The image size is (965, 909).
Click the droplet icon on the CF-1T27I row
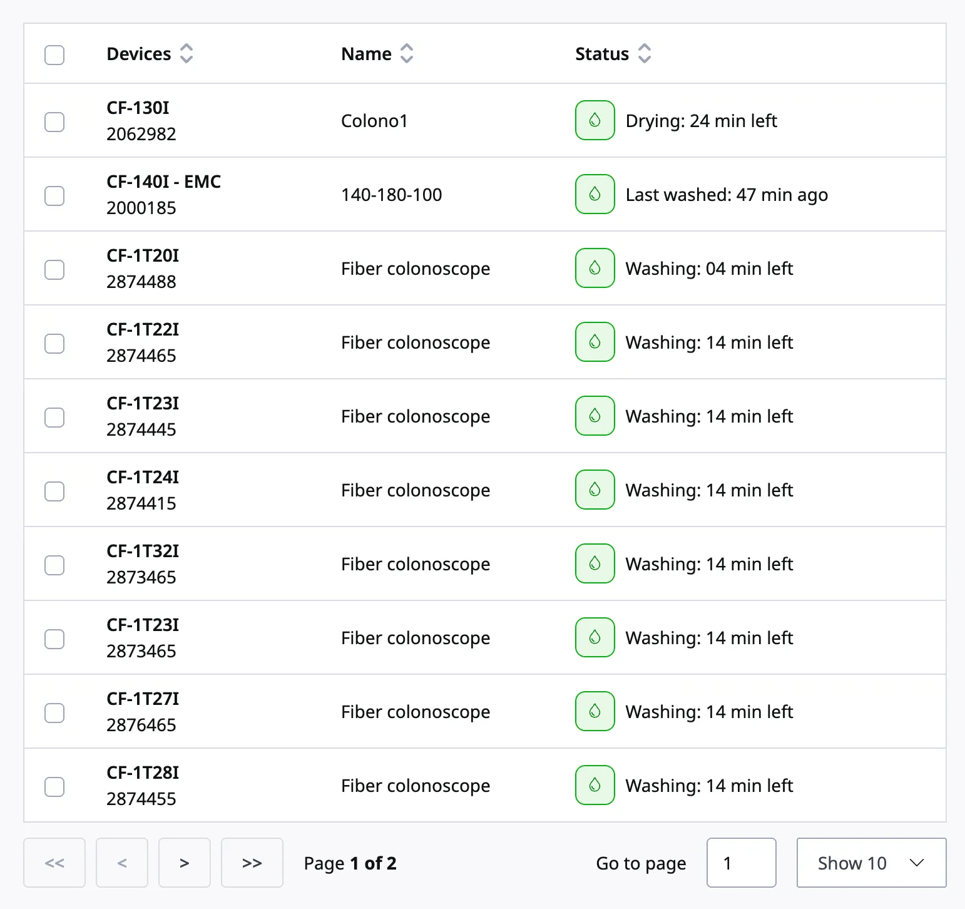(595, 711)
